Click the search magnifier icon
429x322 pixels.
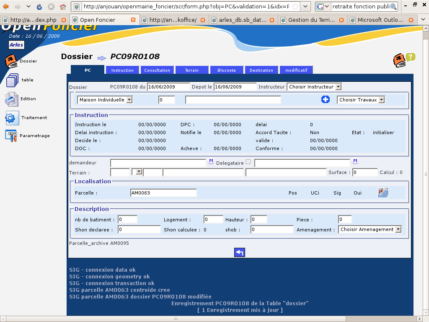tap(393, 7)
